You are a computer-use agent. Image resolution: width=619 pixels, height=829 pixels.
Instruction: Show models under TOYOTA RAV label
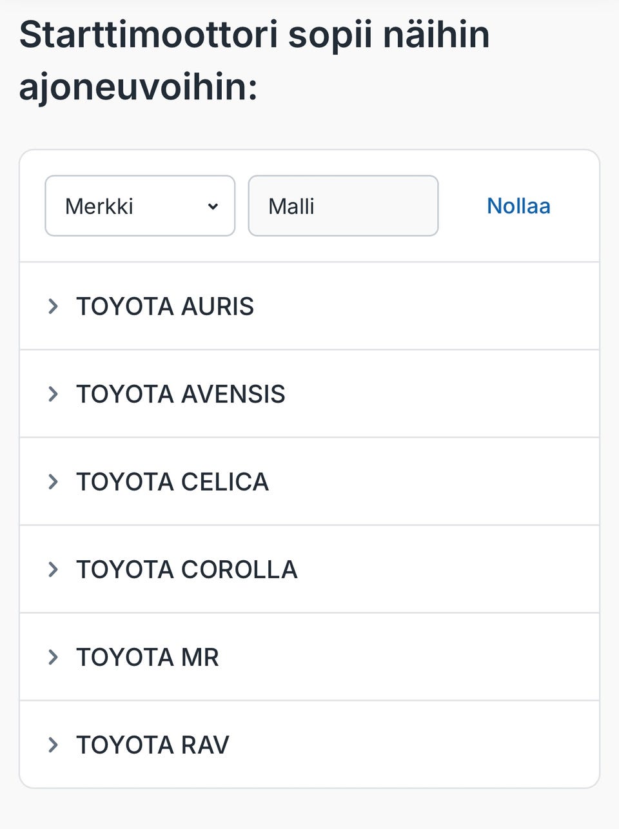point(153,745)
